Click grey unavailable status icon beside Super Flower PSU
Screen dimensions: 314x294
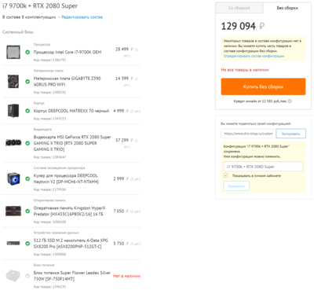27,276
